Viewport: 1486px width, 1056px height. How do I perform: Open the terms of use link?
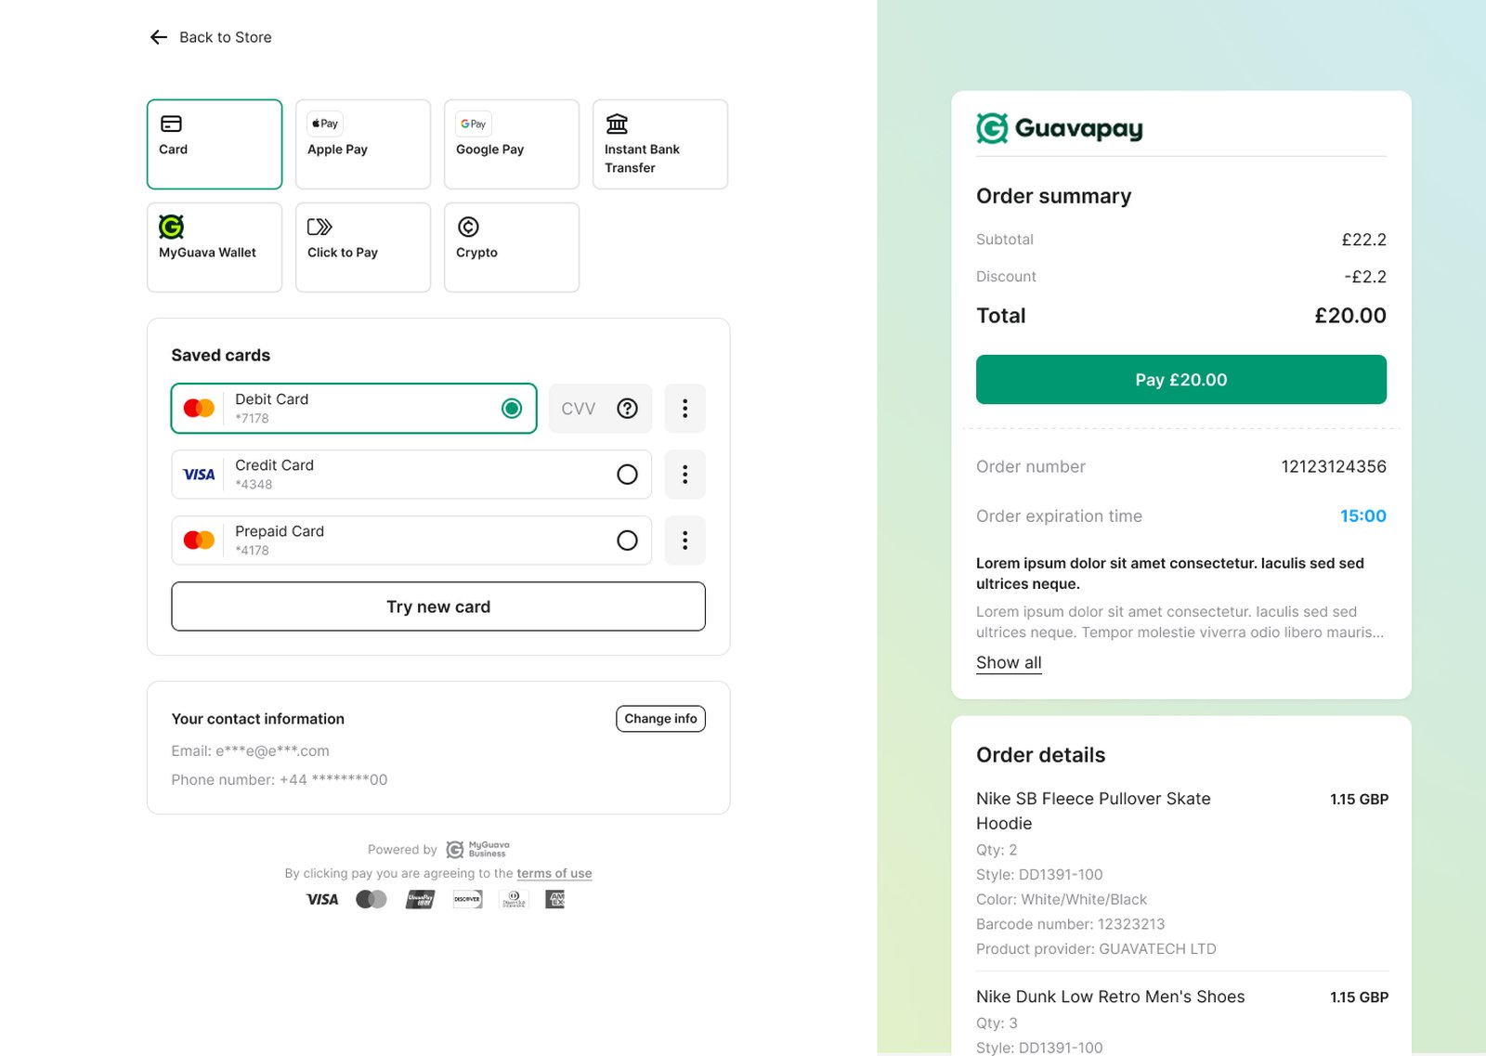tap(554, 874)
